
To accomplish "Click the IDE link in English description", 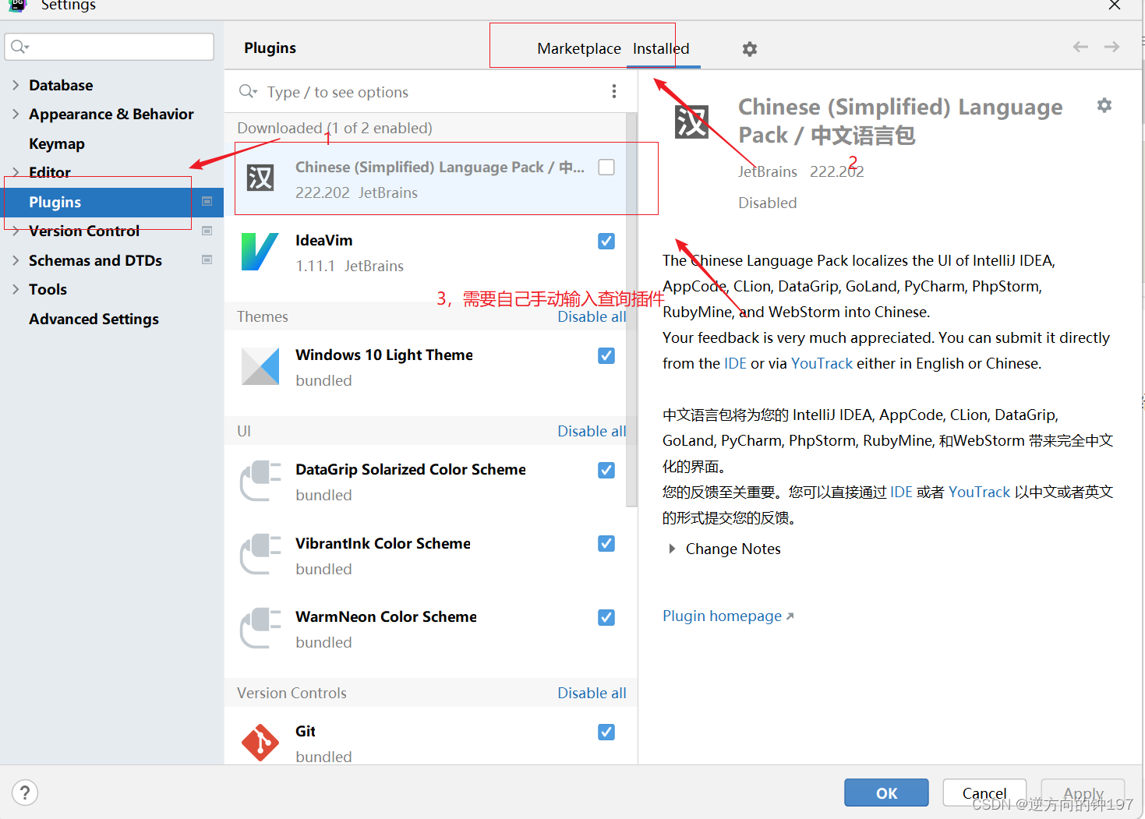I will (x=735, y=363).
